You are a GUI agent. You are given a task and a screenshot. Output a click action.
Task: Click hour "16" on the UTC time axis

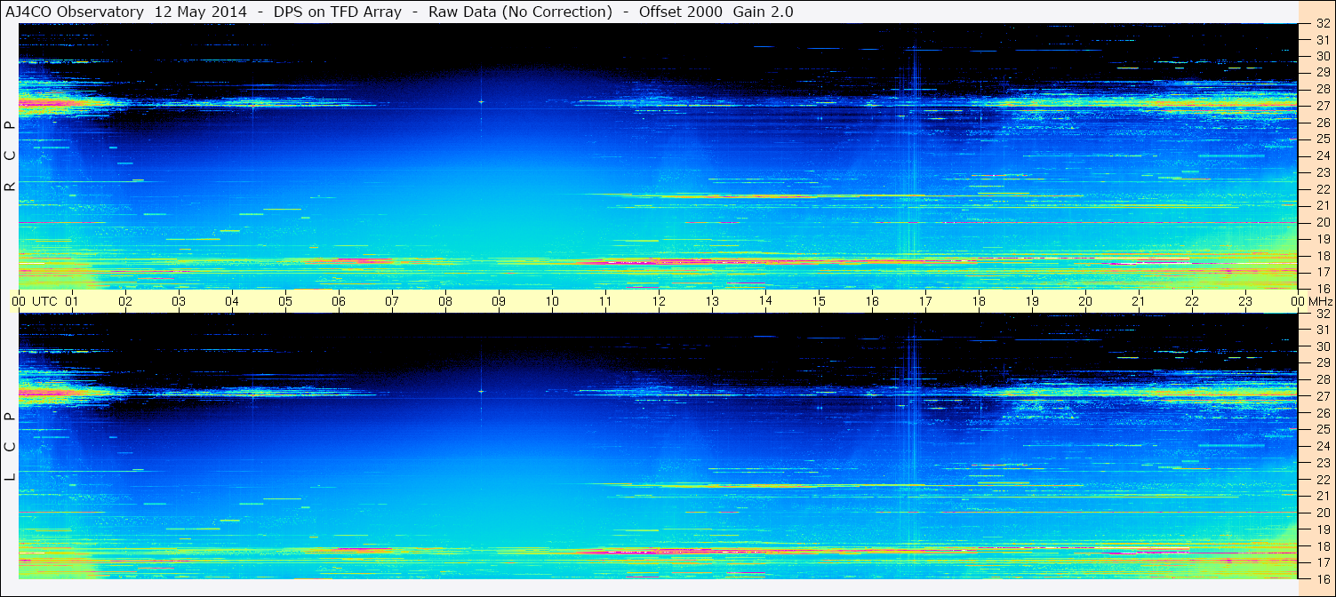(x=872, y=301)
